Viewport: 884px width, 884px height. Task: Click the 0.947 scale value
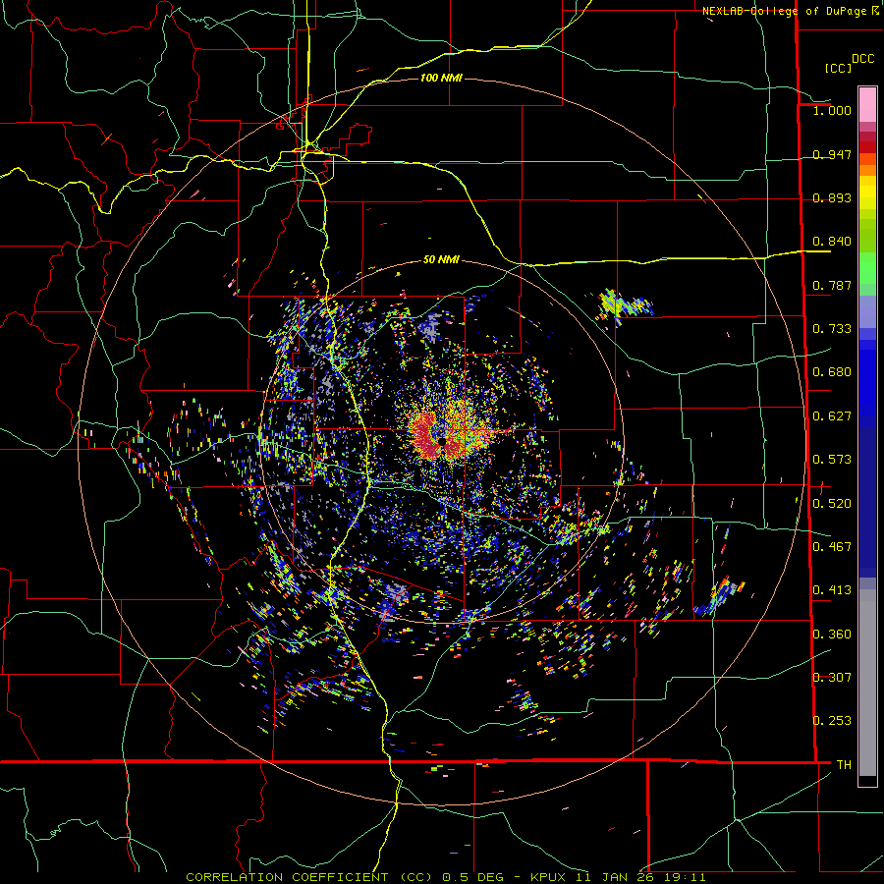pyautogui.click(x=832, y=154)
